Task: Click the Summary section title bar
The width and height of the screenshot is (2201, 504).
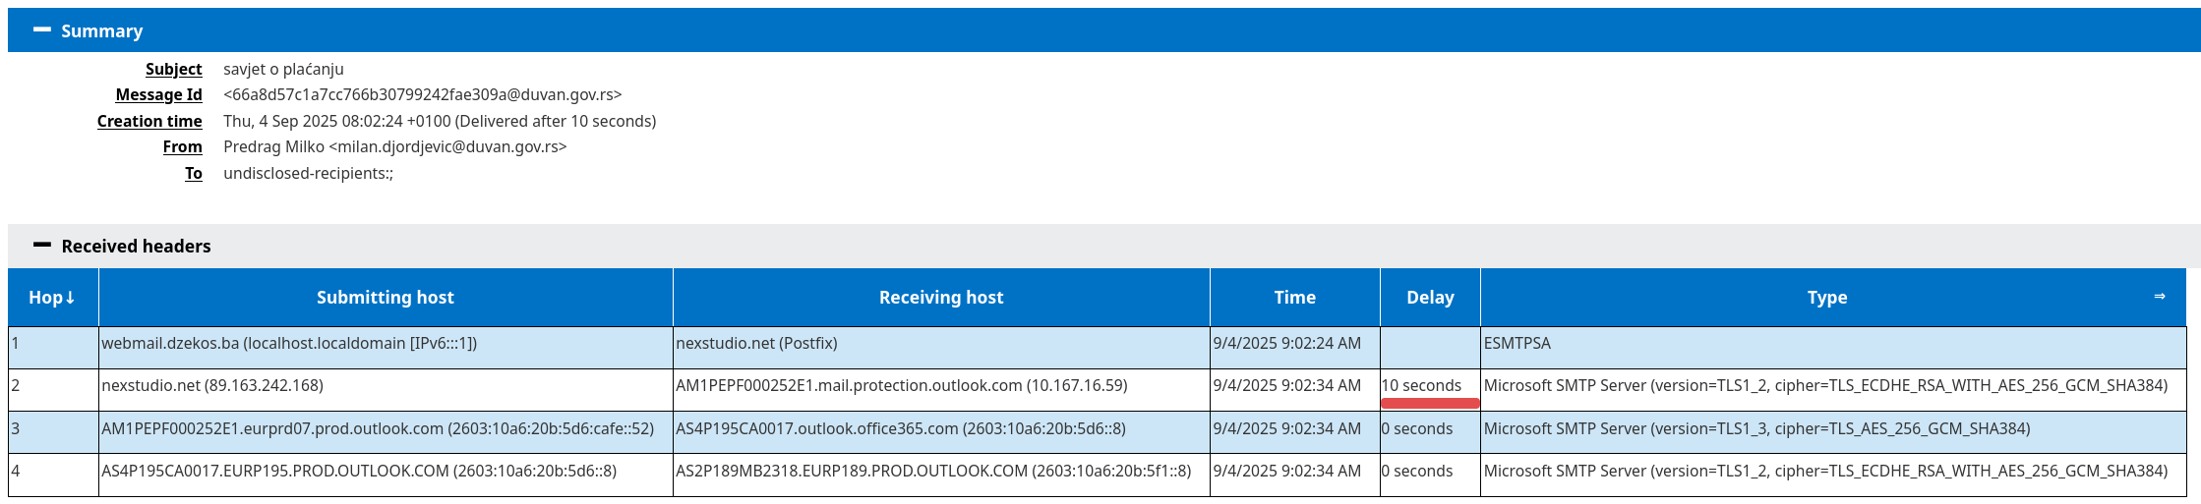Action: point(1104,30)
